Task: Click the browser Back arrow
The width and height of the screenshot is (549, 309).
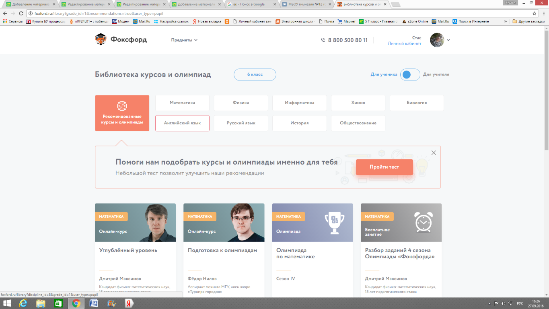Action: pos(5,13)
